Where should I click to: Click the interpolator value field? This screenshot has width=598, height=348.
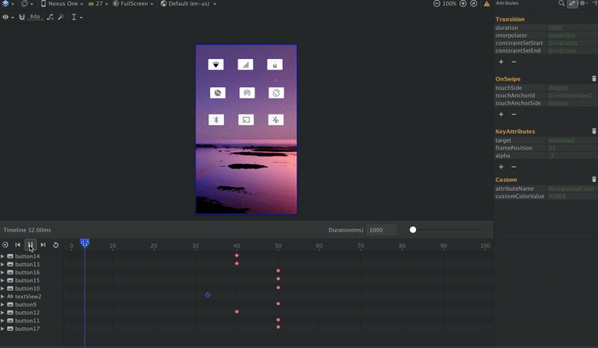click(572, 35)
